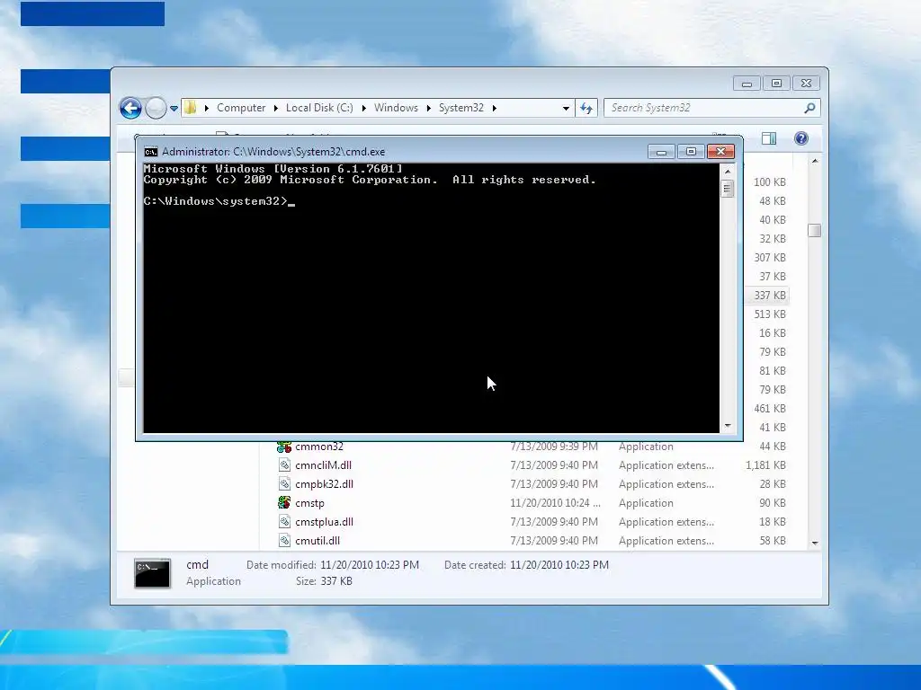Go back using Explorer's Back arrow

[x=130, y=108]
